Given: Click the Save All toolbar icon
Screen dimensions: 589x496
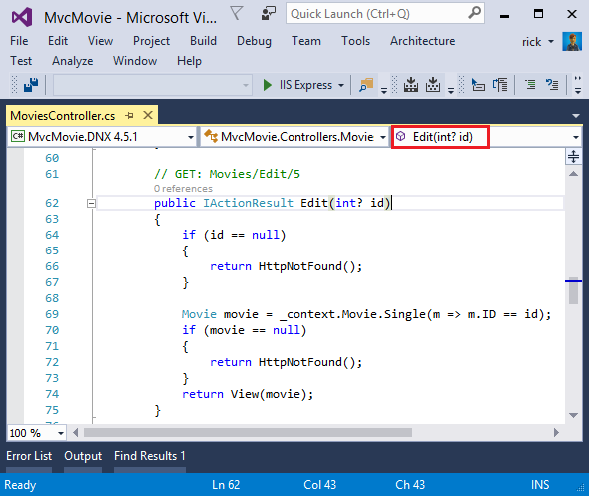Looking at the screenshot, I should pyautogui.click(x=31, y=85).
